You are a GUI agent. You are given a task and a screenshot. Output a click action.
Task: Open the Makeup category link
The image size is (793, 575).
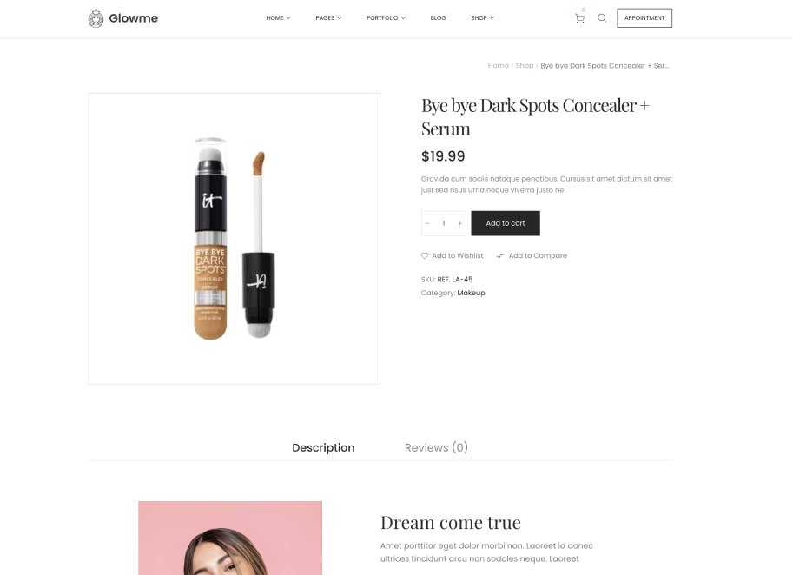[471, 293]
